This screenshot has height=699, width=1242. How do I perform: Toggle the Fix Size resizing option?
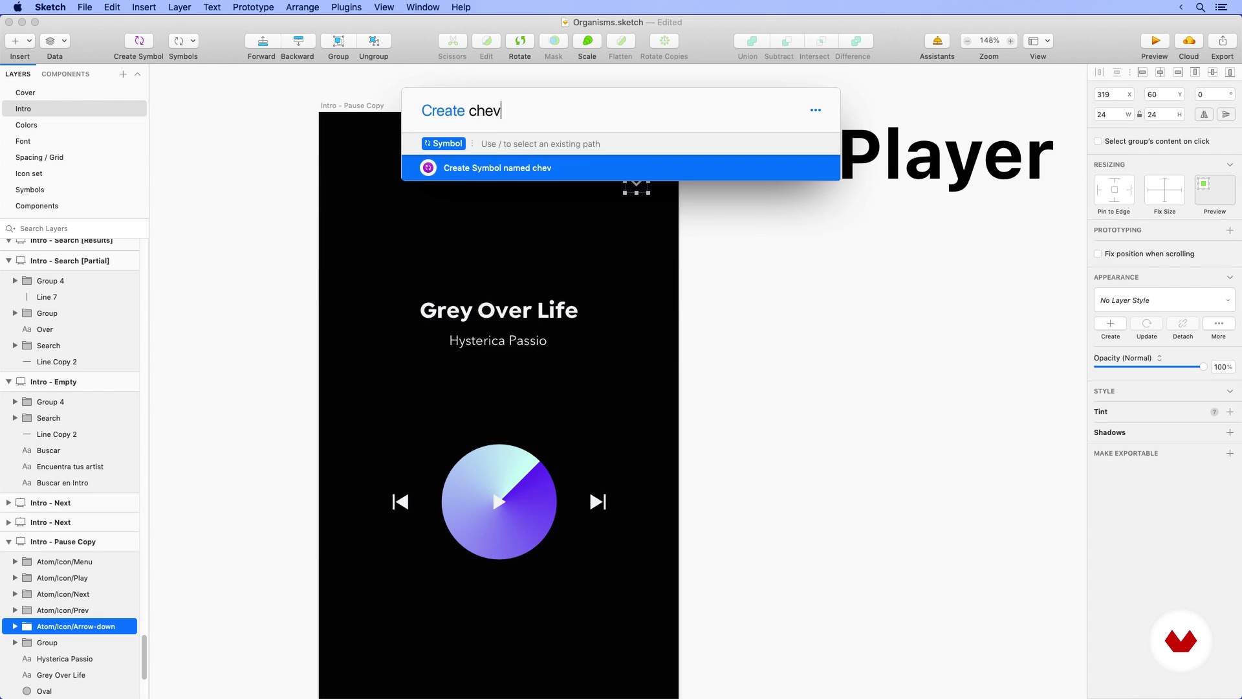tap(1164, 190)
